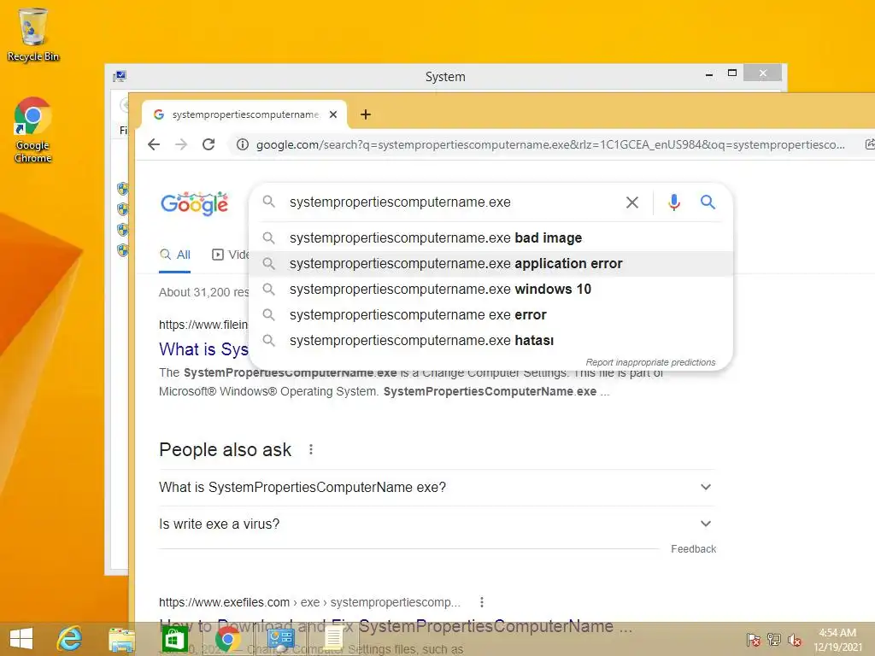The image size is (875, 656).
Task: View site information icon in address bar
Action: coord(242,144)
